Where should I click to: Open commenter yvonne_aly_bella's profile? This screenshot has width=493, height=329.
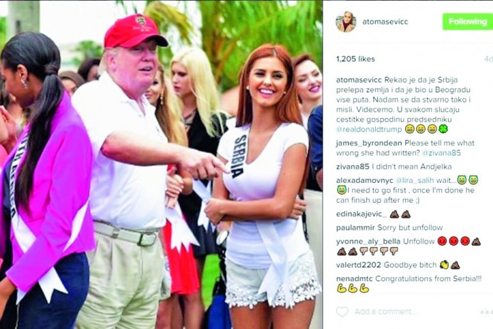(x=368, y=242)
